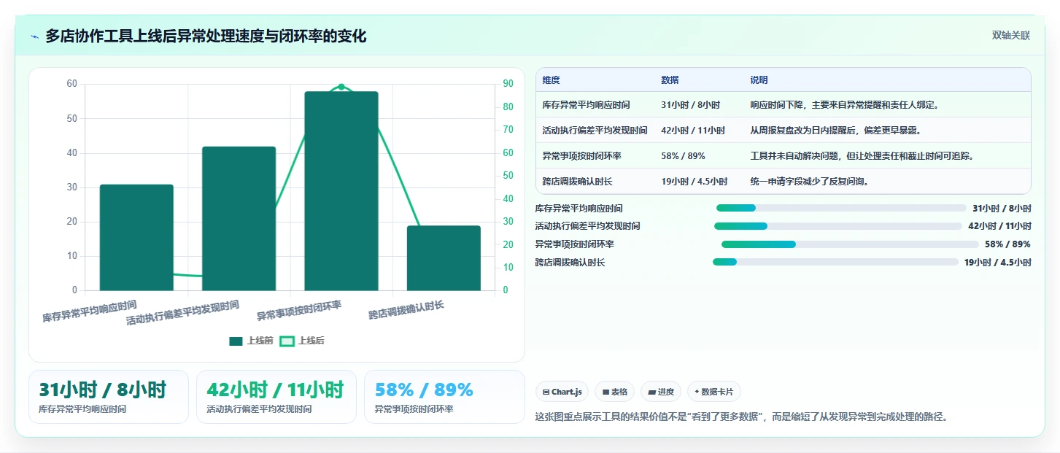This screenshot has height=453, width=1060.
Task: Click the 异常事项按时闭环率 bar in chart
Action: [x=341, y=191]
